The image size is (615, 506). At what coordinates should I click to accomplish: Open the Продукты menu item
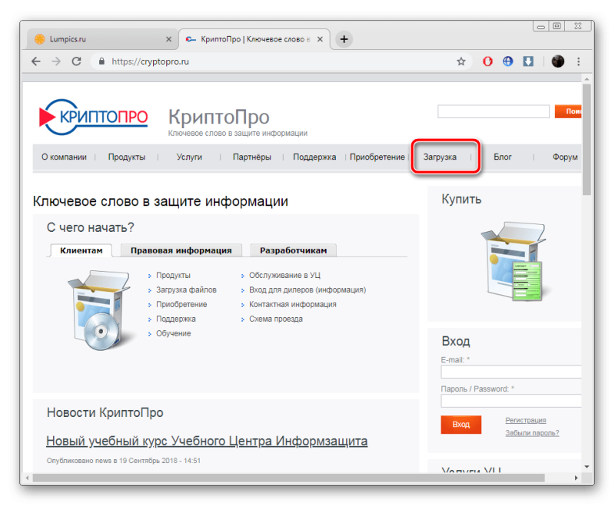pyautogui.click(x=127, y=157)
